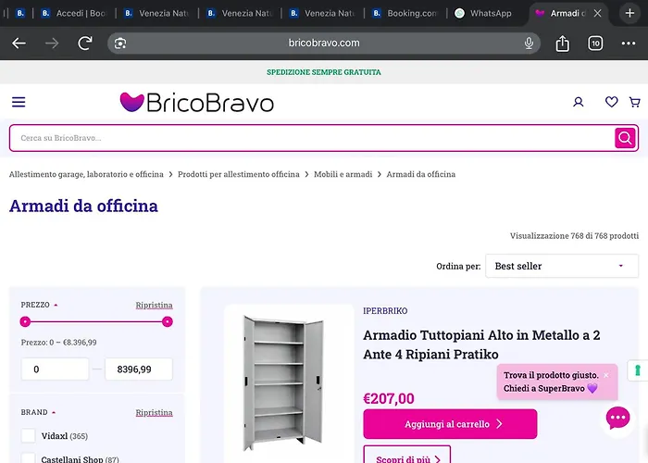This screenshot has width=648, height=463.
Task: Check the Vidaxl brand checkbox
Action: pyautogui.click(x=29, y=436)
